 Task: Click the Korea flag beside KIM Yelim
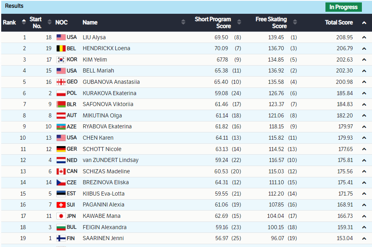pyautogui.click(x=61, y=60)
